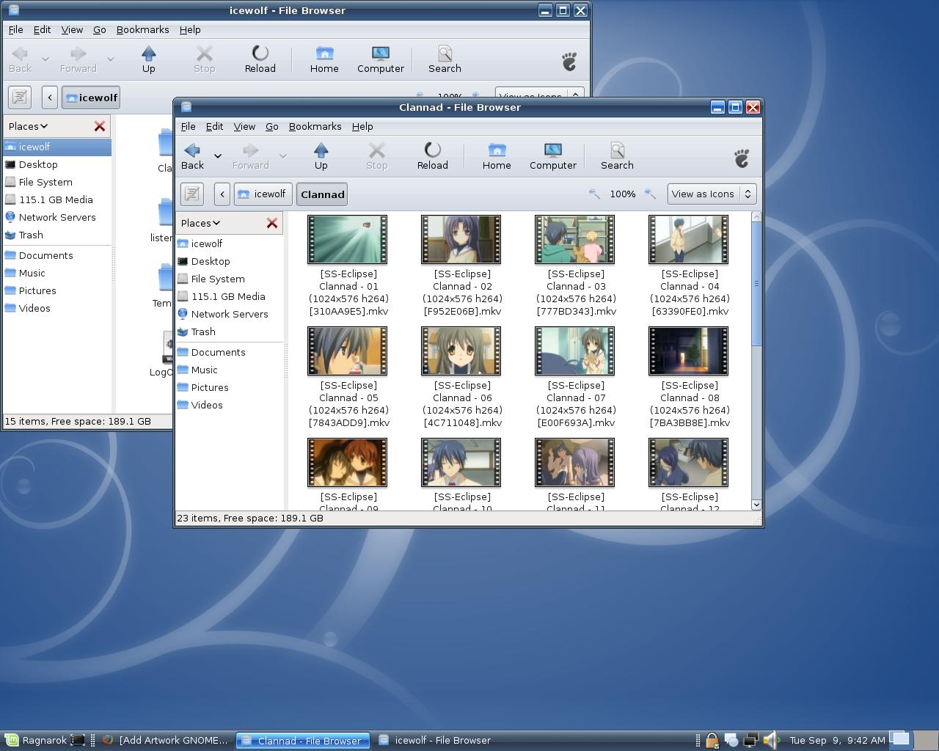The width and height of the screenshot is (939, 751).
Task: Open Computer in icewolf window toolbar
Action: tap(381, 59)
